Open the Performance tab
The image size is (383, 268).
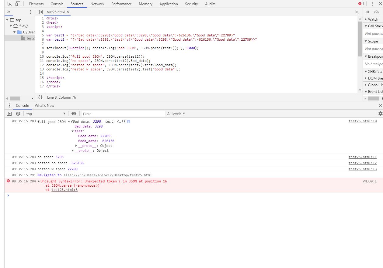click(122, 4)
